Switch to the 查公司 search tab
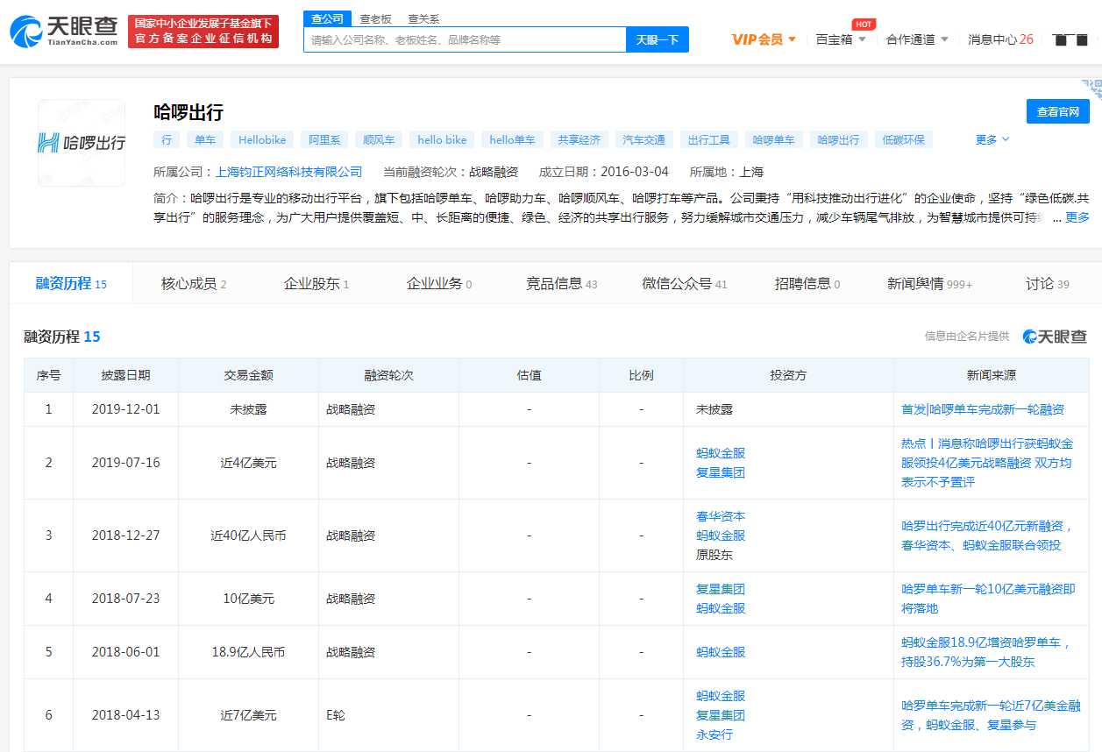The image size is (1102, 752). [x=328, y=18]
